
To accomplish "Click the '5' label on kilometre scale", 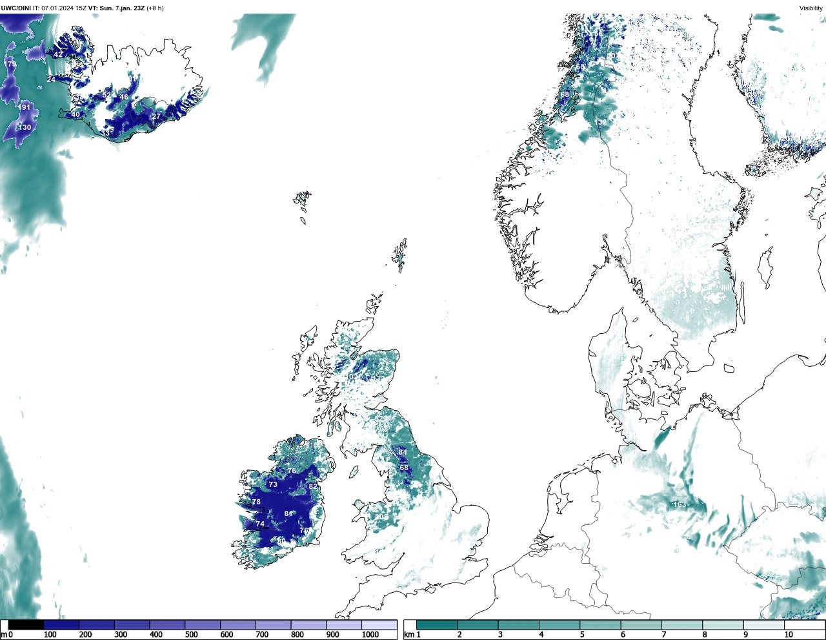I will (x=582, y=635).
